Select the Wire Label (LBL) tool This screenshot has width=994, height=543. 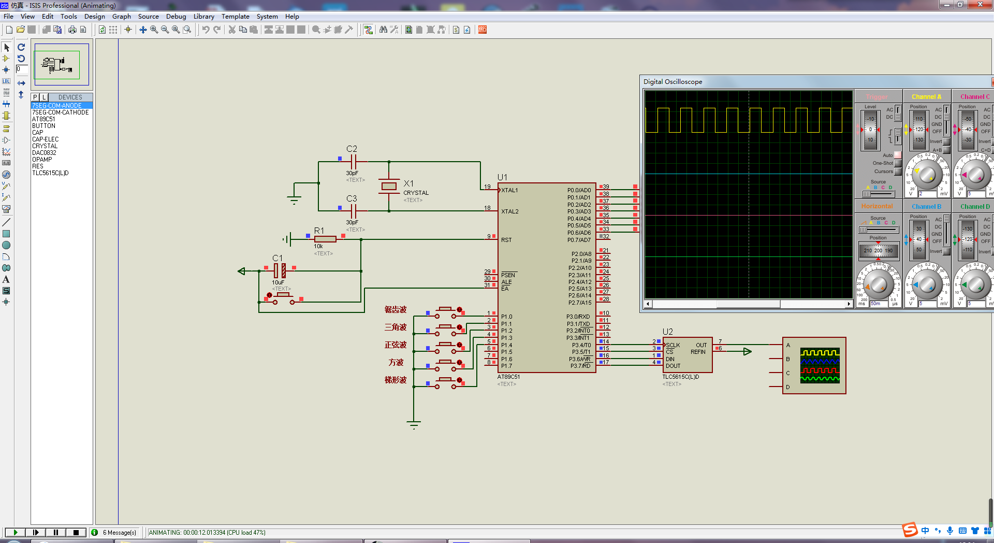(6, 81)
